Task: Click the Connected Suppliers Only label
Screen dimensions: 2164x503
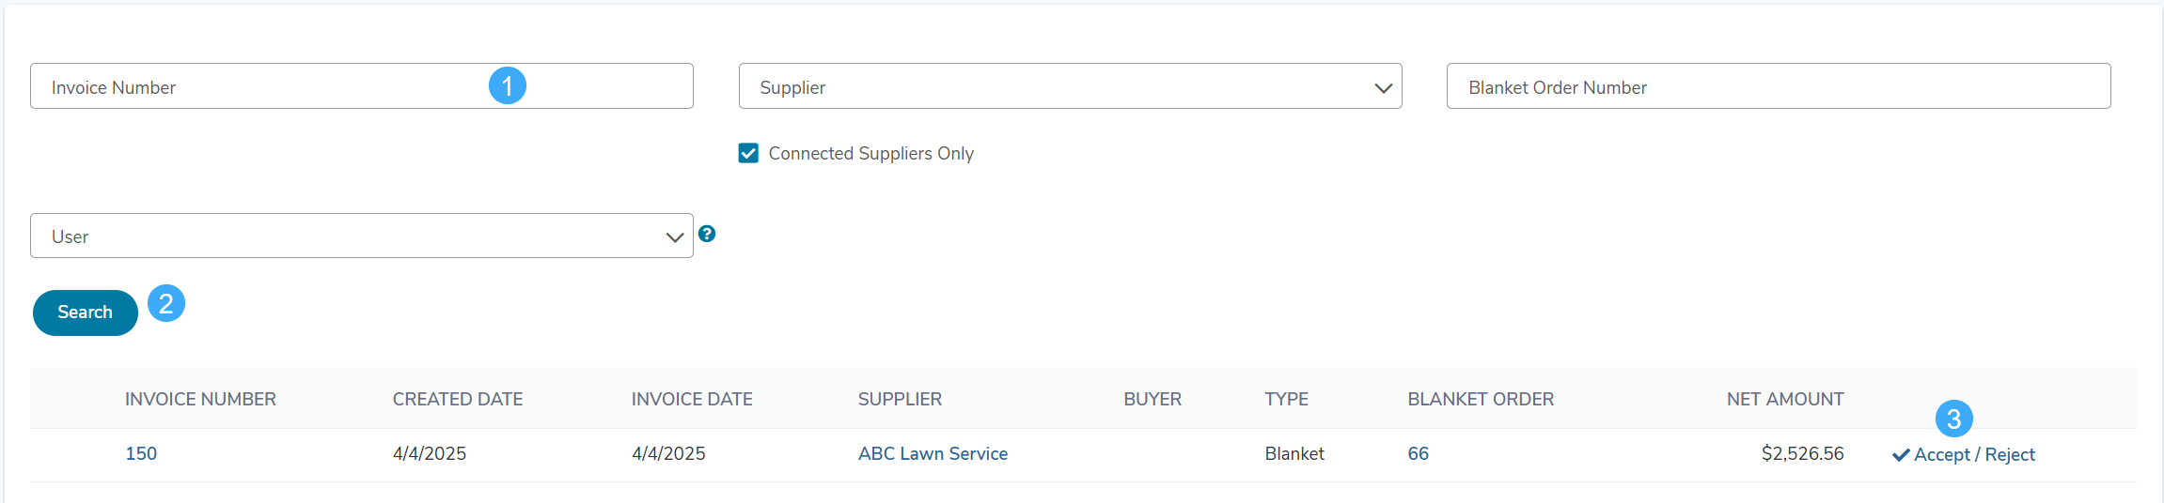Action: point(870,153)
